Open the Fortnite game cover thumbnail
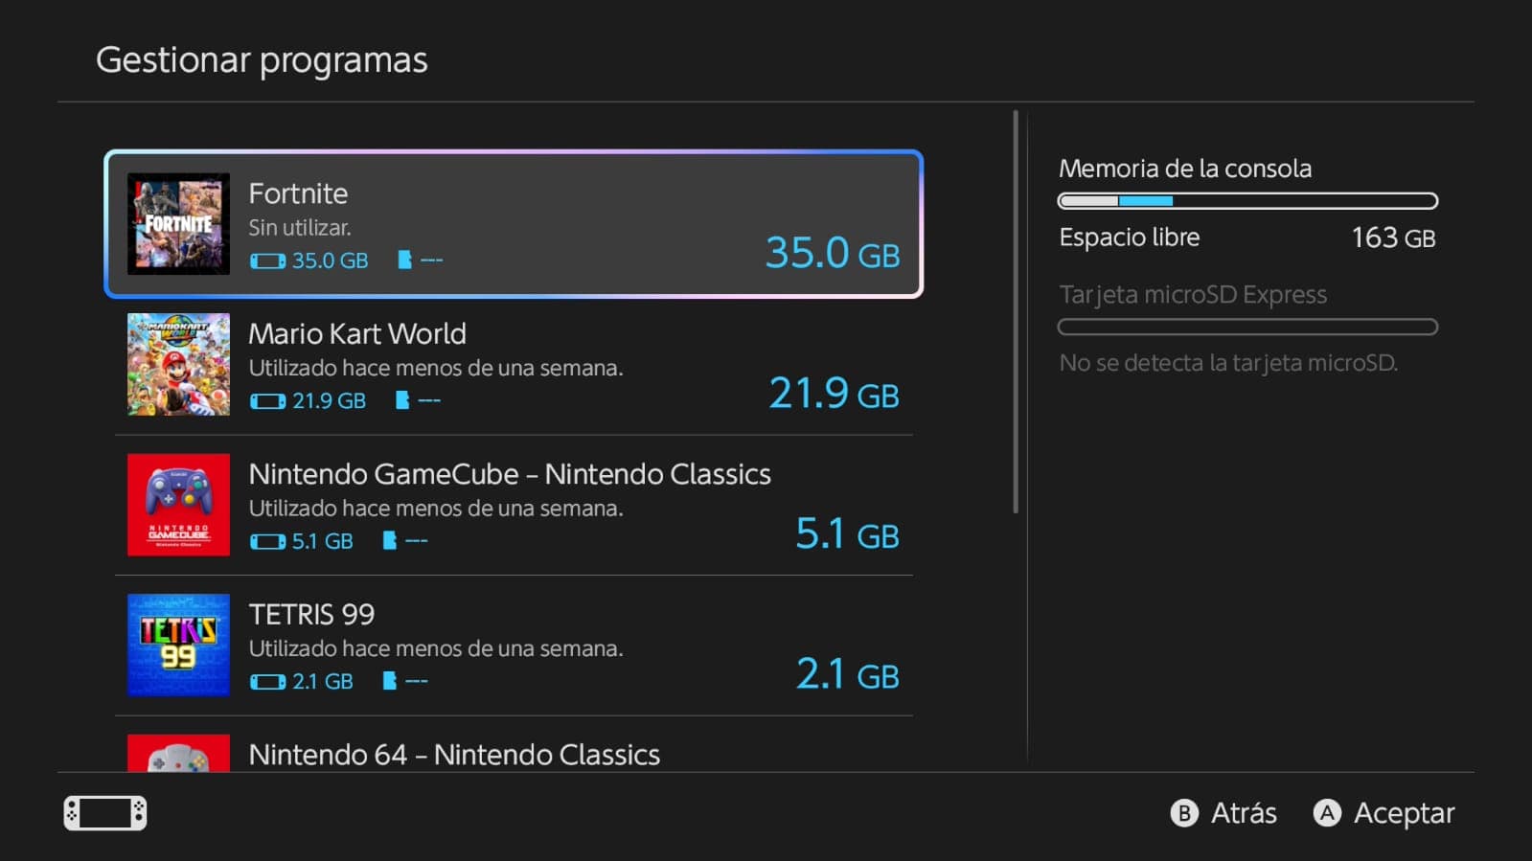 tap(178, 224)
